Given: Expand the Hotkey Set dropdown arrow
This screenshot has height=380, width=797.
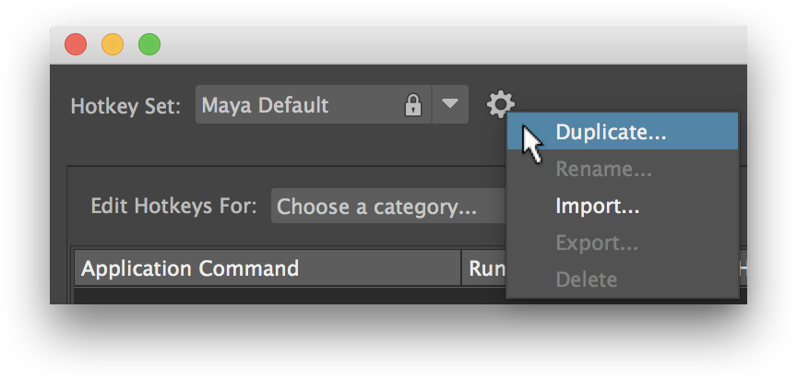Looking at the screenshot, I should pyautogui.click(x=449, y=104).
